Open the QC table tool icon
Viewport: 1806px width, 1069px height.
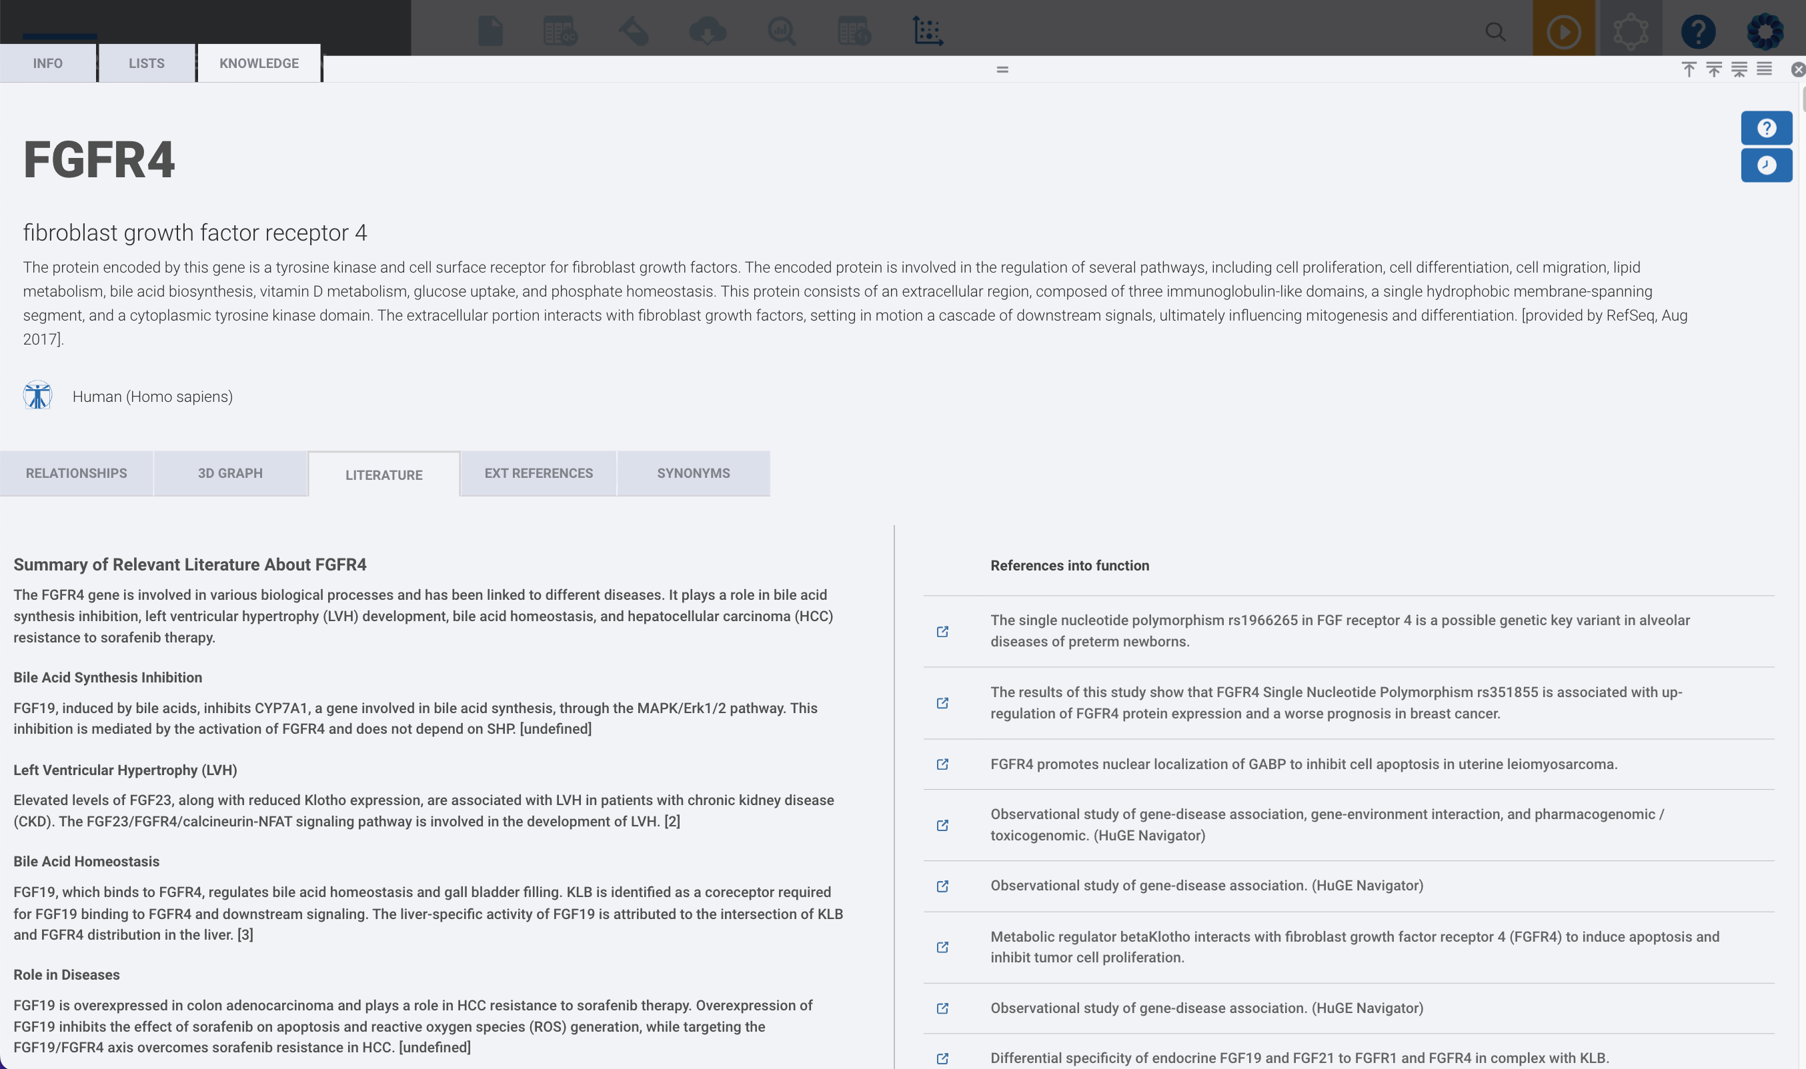pos(560,31)
